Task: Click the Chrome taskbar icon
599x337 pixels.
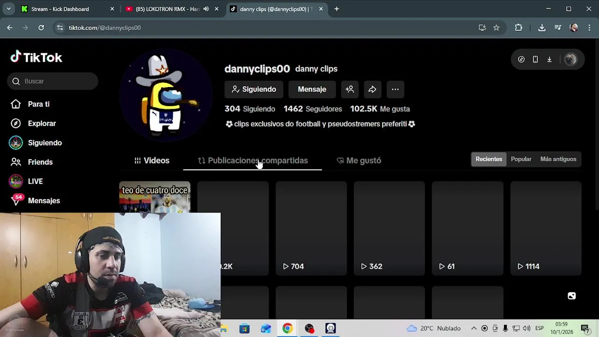Action: (x=287, y=329)
